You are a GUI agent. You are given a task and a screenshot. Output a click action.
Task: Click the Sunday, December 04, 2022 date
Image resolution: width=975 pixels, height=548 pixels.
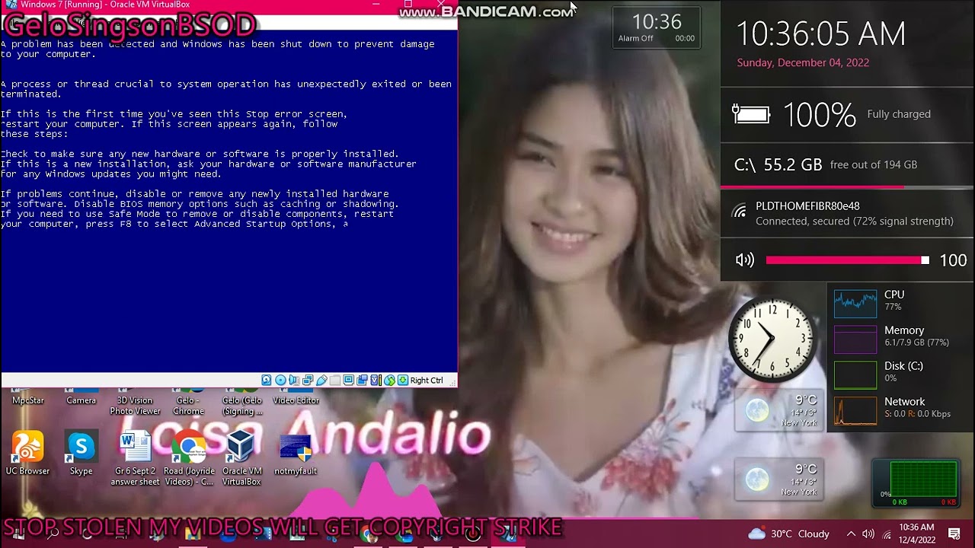(x=803, y=63)
